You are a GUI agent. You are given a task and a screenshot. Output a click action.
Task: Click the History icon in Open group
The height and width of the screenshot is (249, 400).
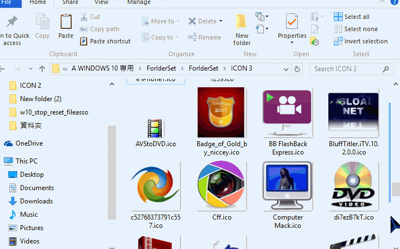tap(315, 41)
